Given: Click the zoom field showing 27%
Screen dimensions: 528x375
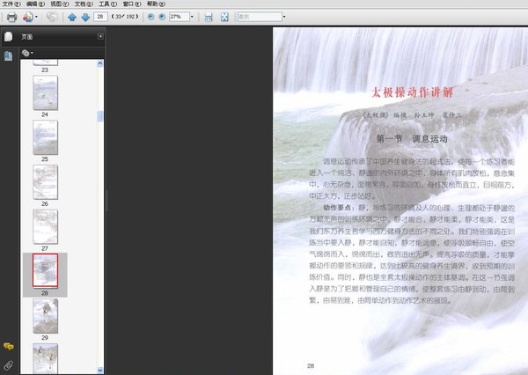Looking at the screenshot, I should point(180,17).
